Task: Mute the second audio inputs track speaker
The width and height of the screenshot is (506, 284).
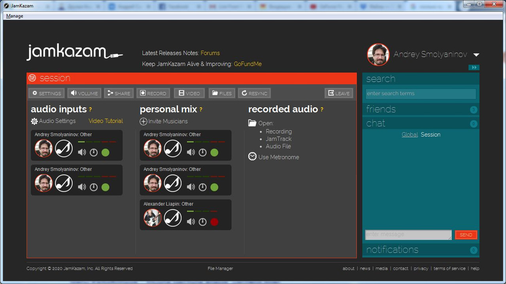Action: (82, 187)
